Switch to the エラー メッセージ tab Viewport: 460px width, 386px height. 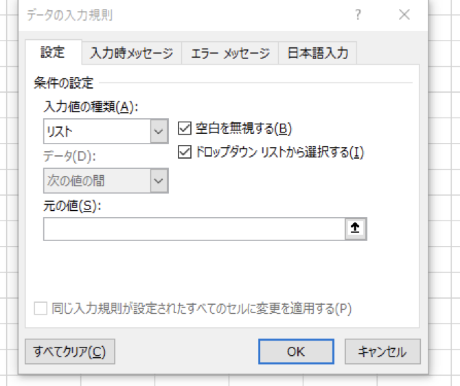coord(230,53)
